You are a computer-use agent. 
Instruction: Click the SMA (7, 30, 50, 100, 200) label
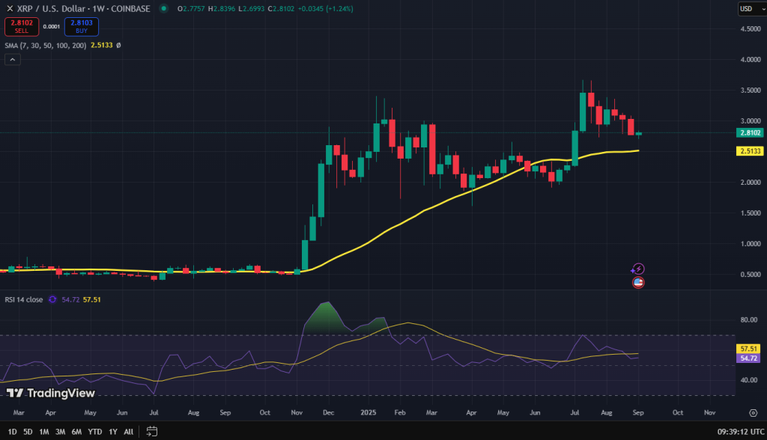click(45, 44)
